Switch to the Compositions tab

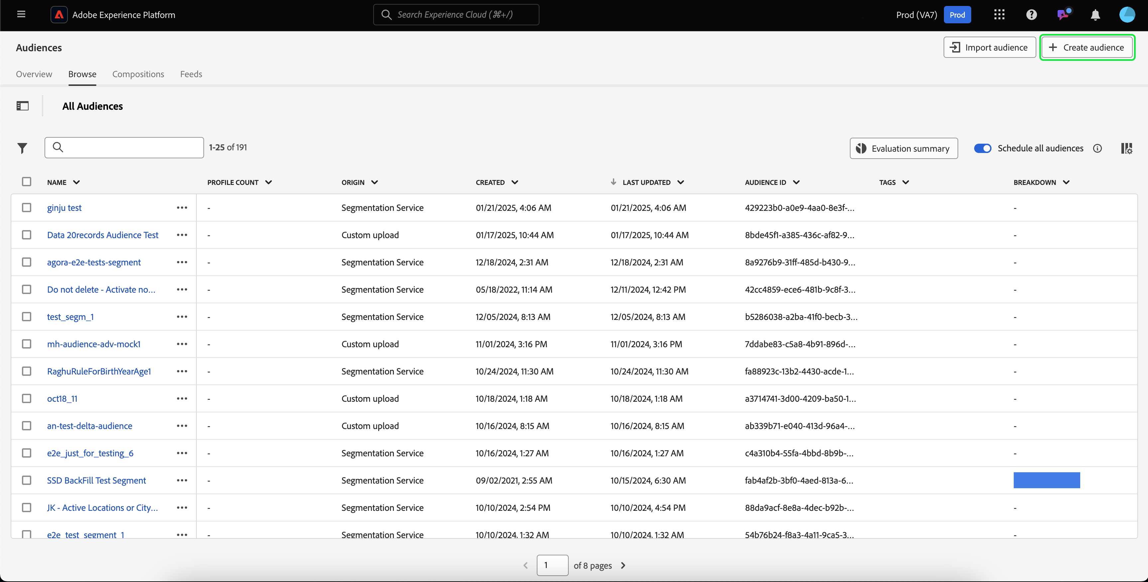138,74
